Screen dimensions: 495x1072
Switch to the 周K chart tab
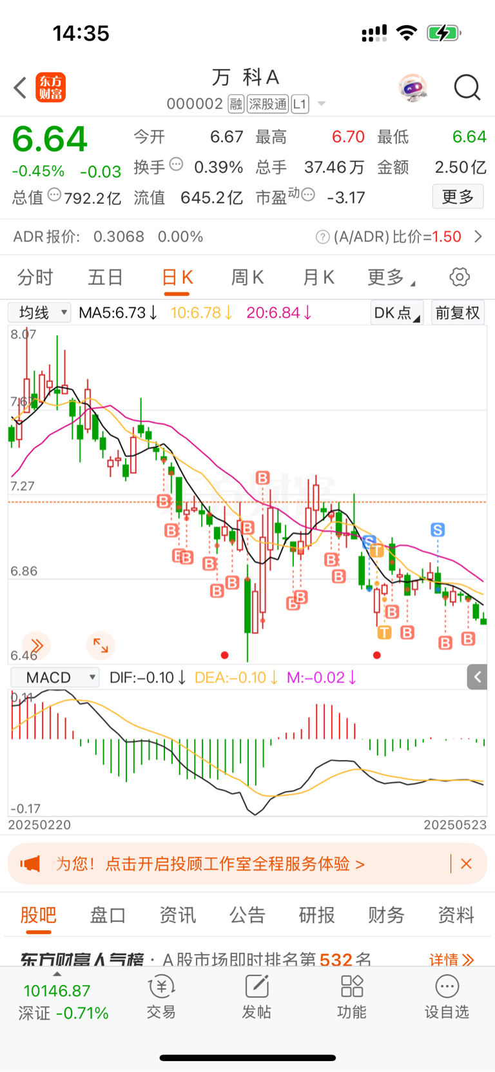(x=247, y=277)
